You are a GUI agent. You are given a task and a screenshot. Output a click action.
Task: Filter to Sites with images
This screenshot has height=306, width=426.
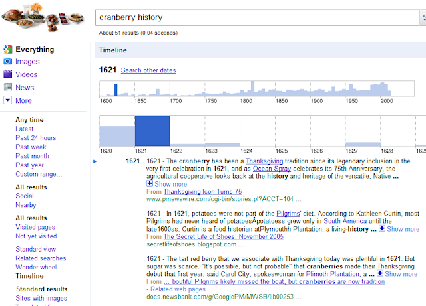41,298
